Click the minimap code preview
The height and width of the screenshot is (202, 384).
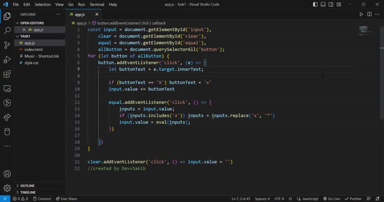pos(364,30)
